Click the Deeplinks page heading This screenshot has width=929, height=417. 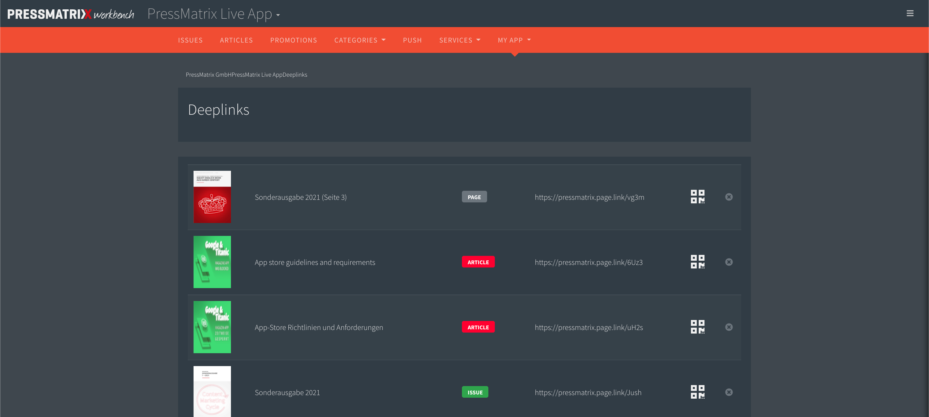219,110
